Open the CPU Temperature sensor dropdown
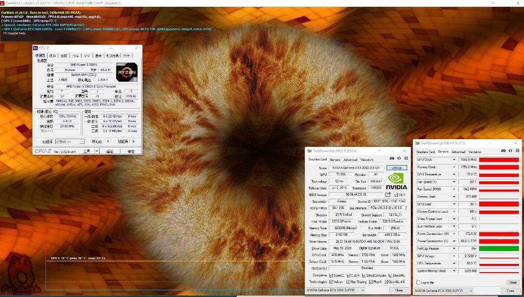 [454, 263]
